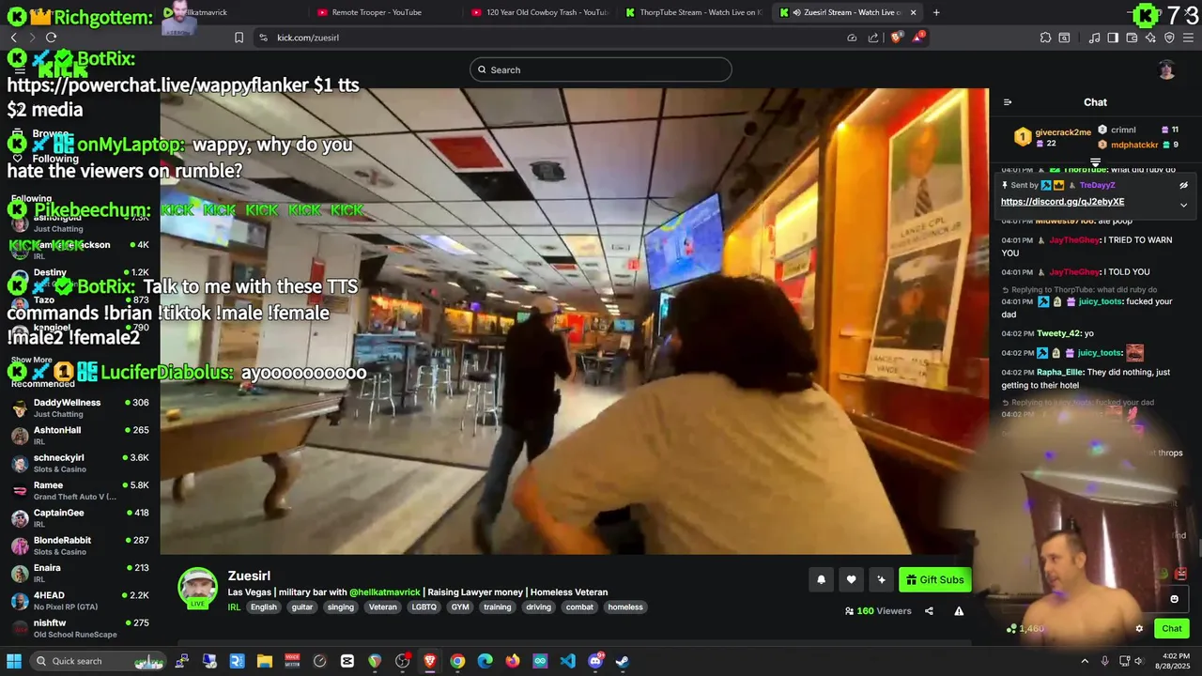Screen dimensions: 1202x676
Task: Open givecrack2me top gifter profile
Action: click(1063, 132)
